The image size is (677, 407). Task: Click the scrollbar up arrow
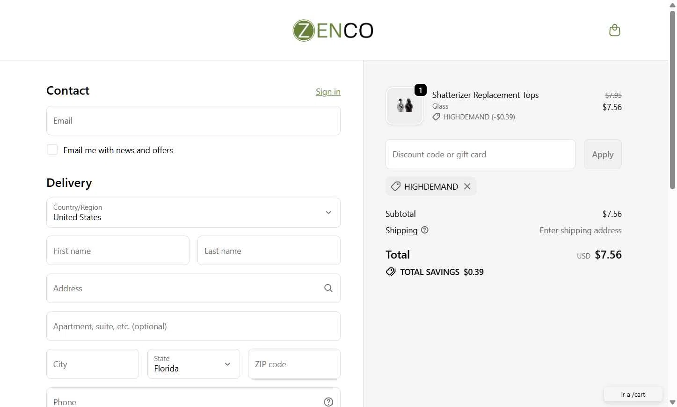(x=673, y=5)
